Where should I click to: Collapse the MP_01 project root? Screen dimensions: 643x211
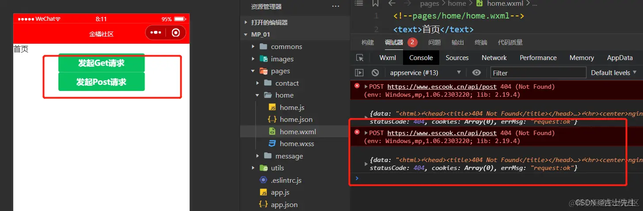click(x=246, y=34)
